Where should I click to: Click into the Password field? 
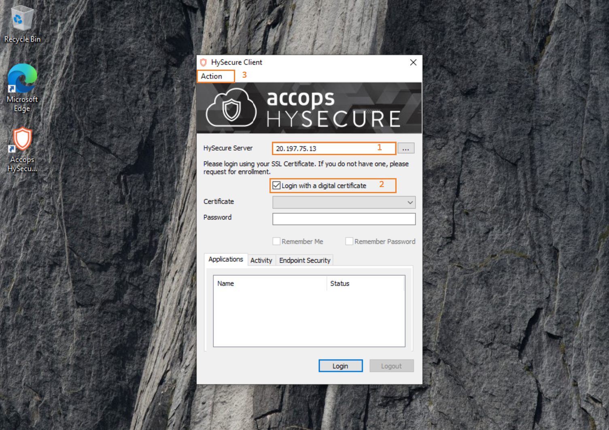pyautogui.click(x=344, y=219)
